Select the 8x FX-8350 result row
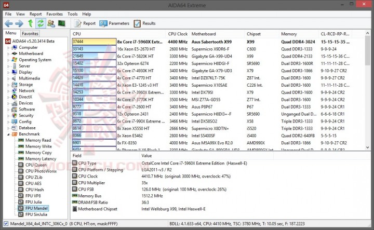 click(217, 143)
